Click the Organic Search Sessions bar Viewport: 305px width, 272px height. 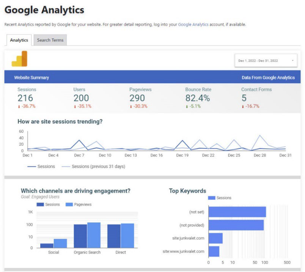pyautogui.click(x=80, y=236)
